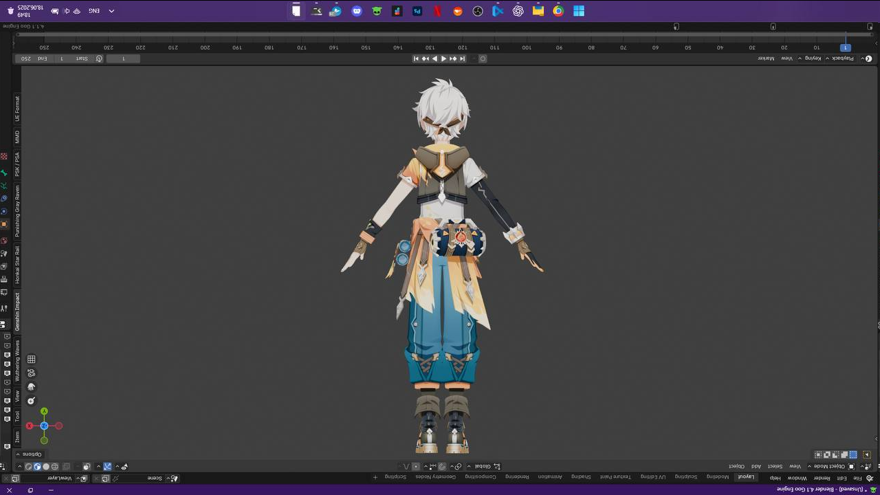Toggle camera view navigation icon
This screenshot has width=880, height=495.
tap(31, 373)
